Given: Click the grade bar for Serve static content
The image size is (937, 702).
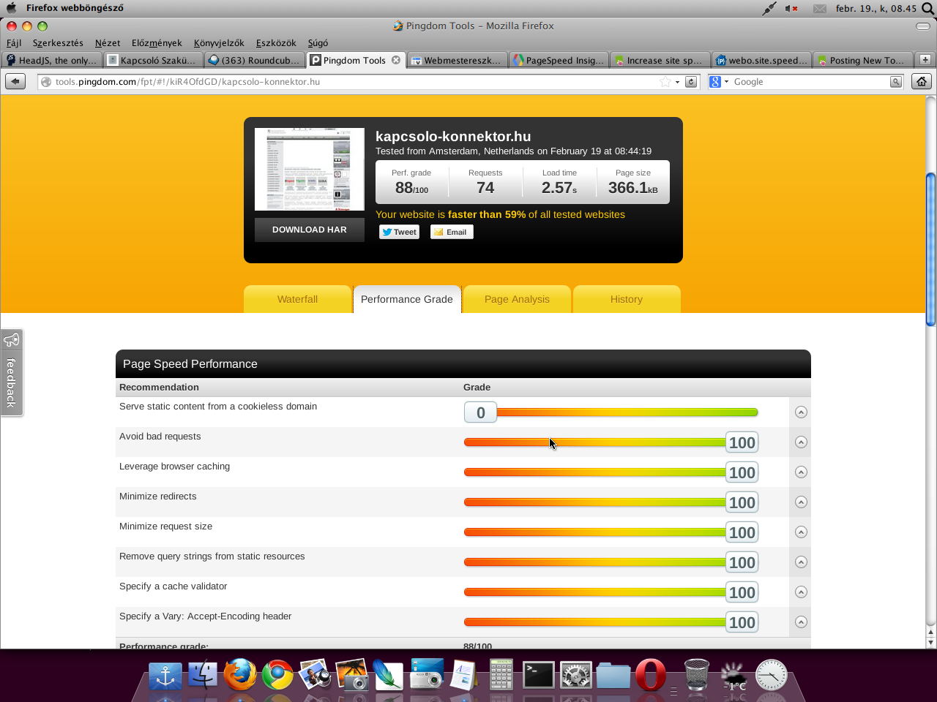Looking at the screenshot, I should coord(611,412).
